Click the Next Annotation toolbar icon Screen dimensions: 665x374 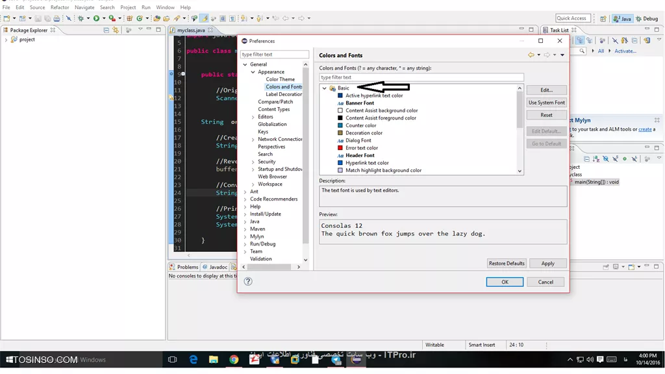pyautogui.click(x=244, y=18)
